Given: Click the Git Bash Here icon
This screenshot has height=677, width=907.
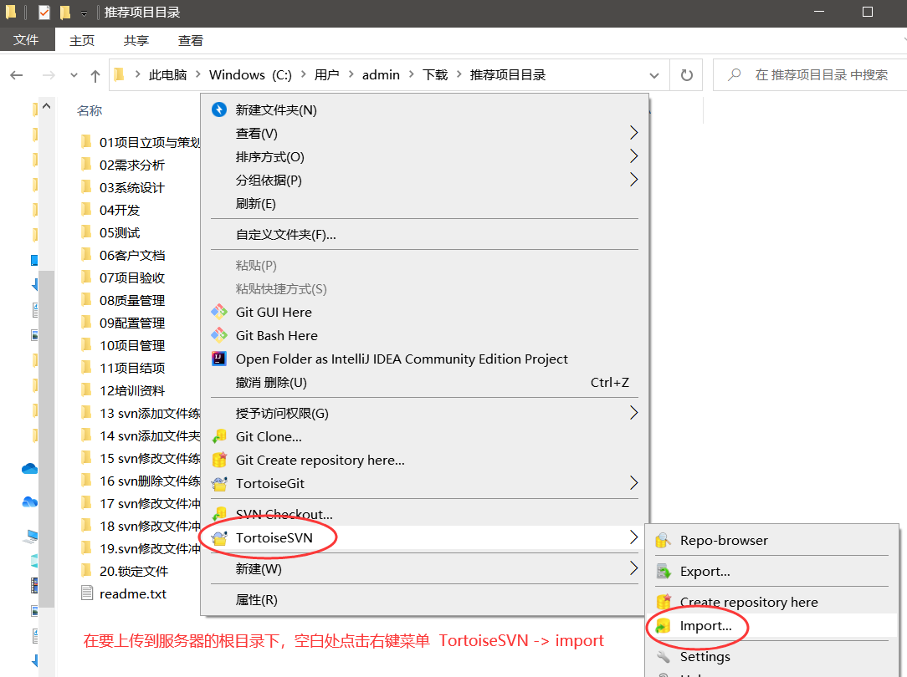Looking at the screenshot, I should point(219,335).
